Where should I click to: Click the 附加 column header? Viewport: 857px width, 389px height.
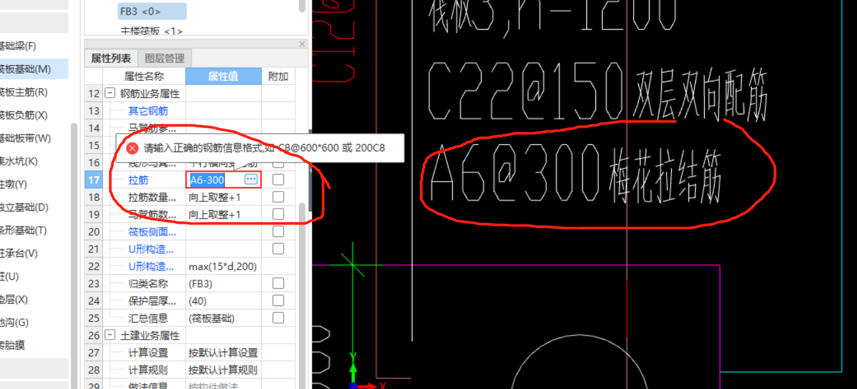[x=278, y=76]
